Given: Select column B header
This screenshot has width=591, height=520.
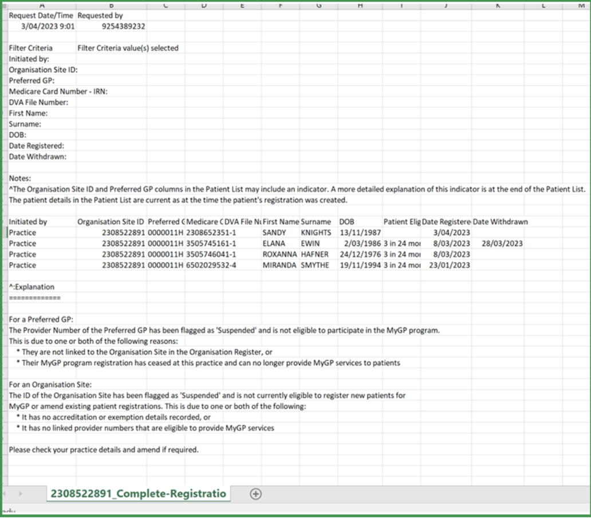Looking at the screenshot, I should click(x=111, y=5).
